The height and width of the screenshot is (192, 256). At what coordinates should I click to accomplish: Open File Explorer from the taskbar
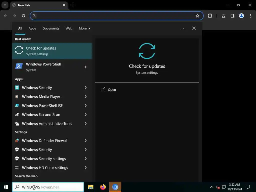[x=90, y=187]
